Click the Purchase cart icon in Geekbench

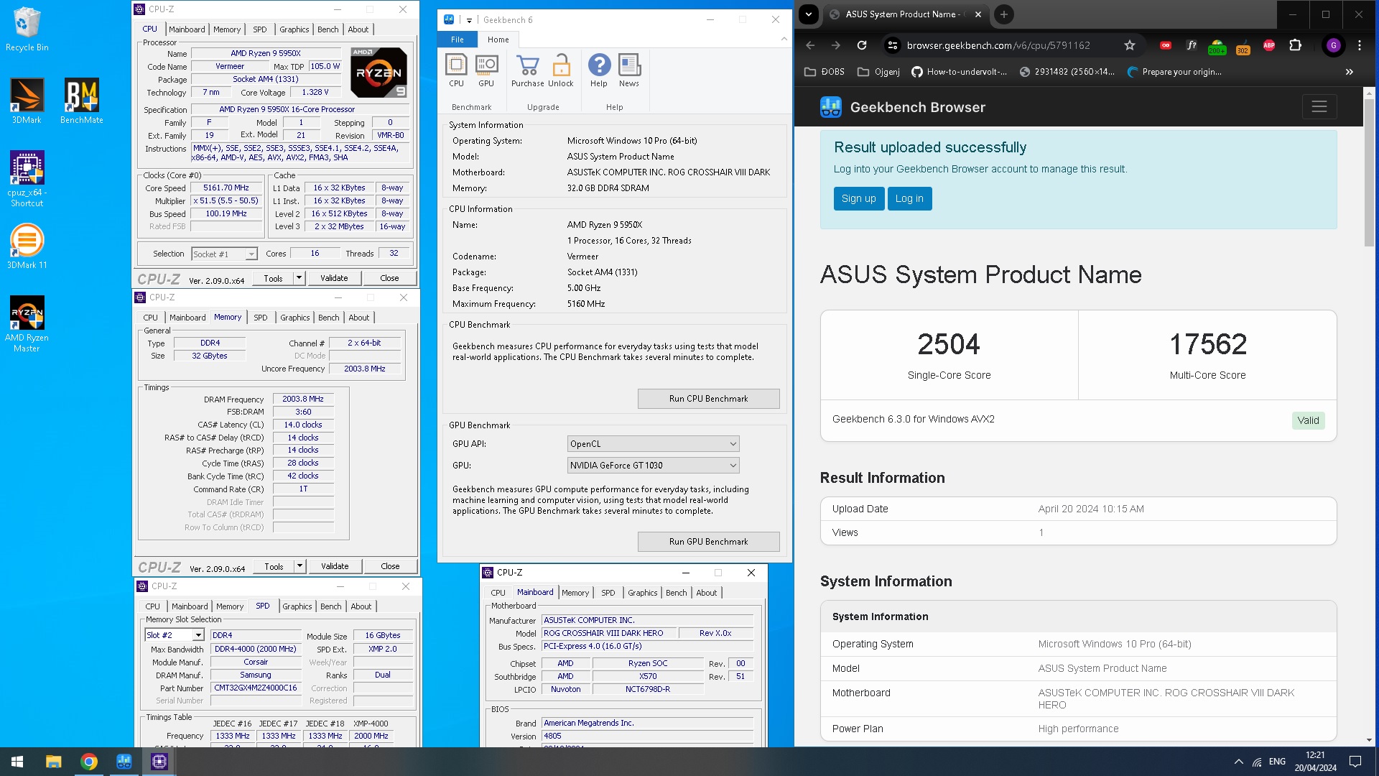click(528, 70)
